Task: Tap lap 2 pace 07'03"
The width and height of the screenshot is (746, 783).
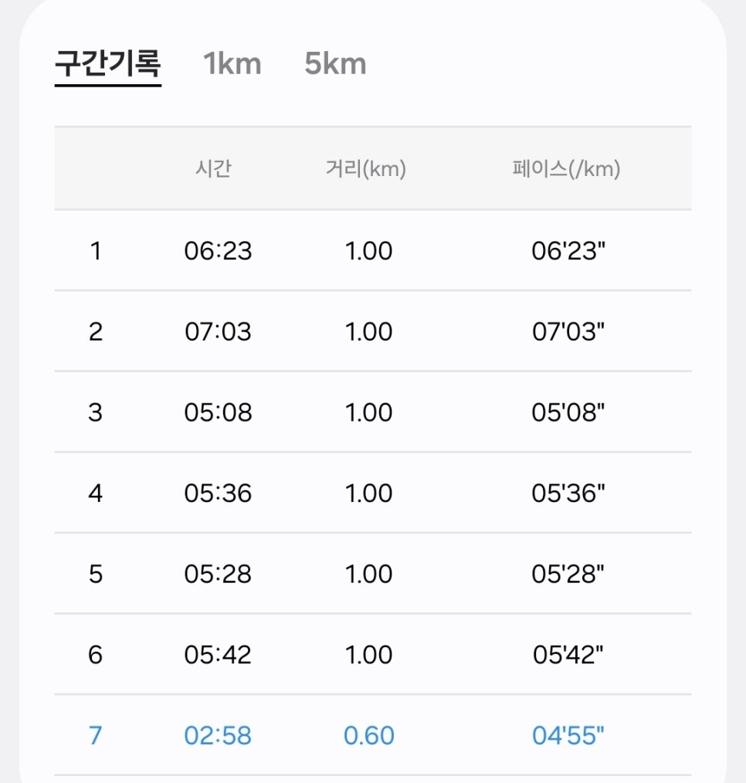Action: (568, 331)
